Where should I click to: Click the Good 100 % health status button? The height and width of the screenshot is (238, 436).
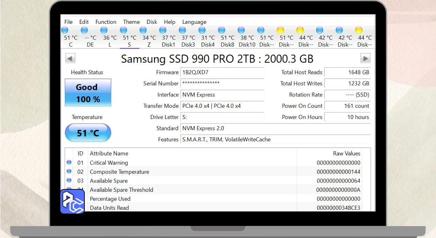[x=88, y=93]
